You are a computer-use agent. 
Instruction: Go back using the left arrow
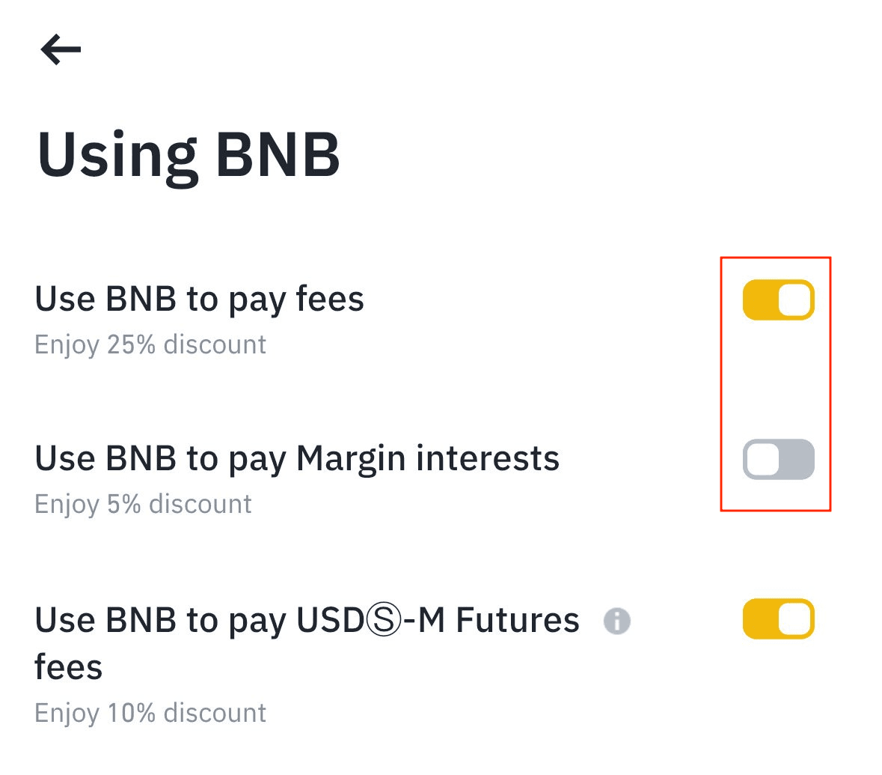click(61, 50)
